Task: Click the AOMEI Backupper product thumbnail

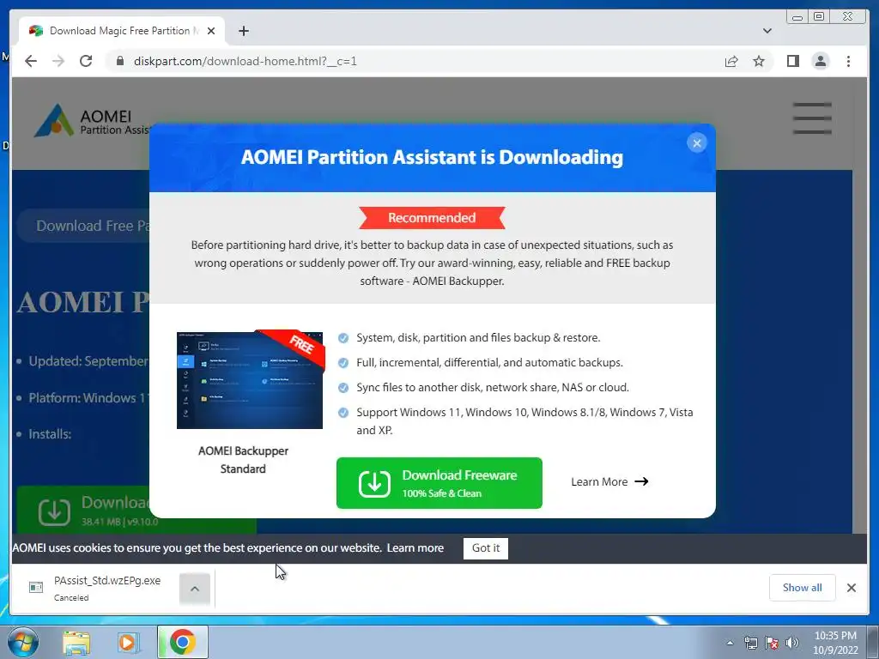Action: point(250,379)
